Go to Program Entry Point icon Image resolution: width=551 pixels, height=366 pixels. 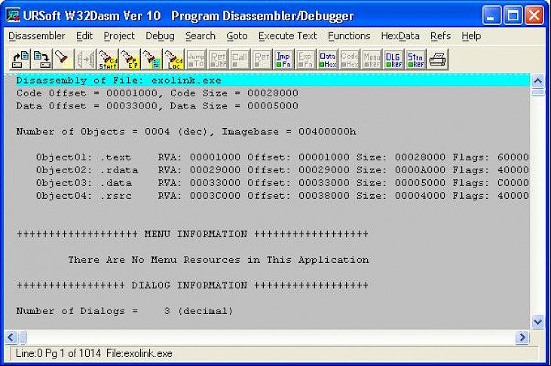130,59
